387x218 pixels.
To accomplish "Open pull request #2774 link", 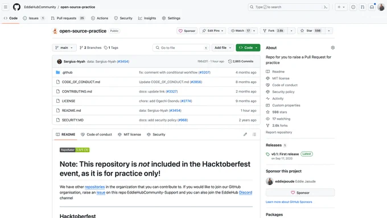I will point(186,101).
